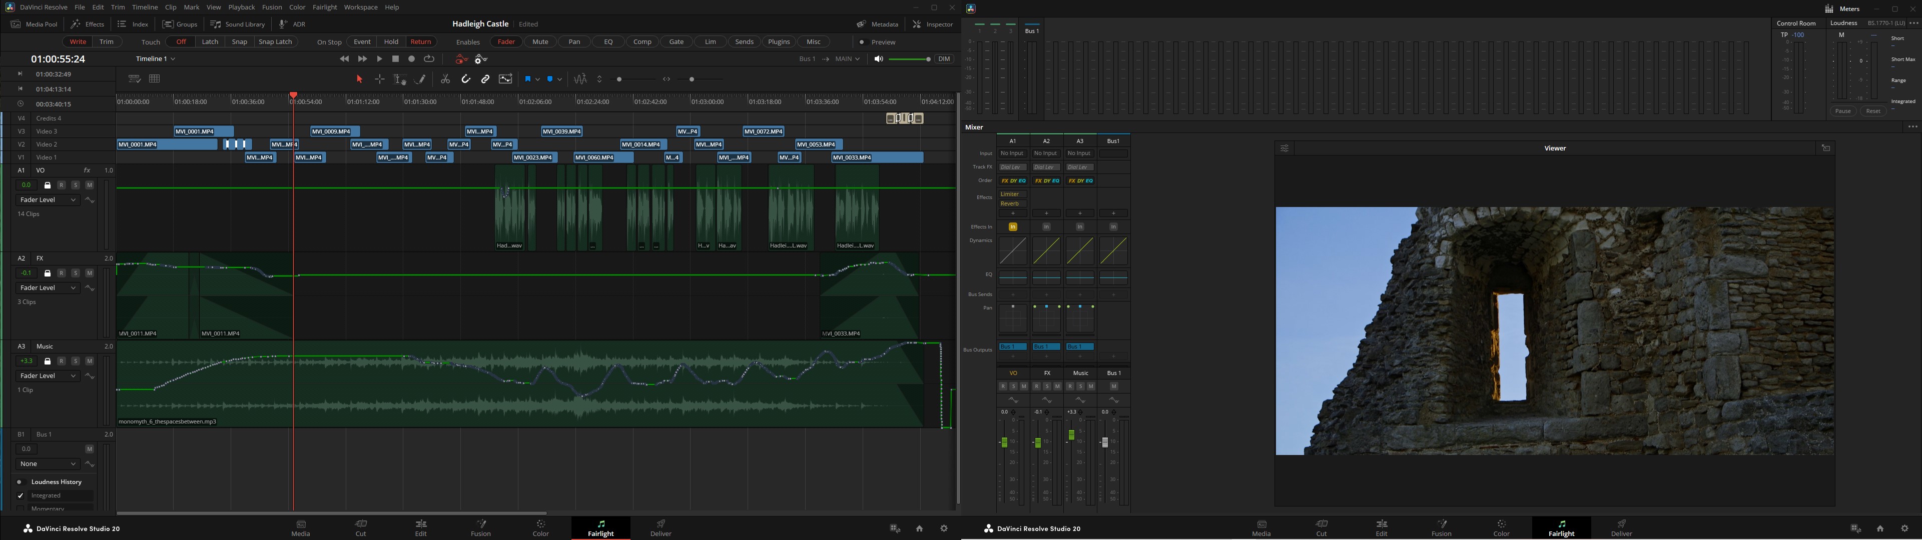Open the Metadata panel

click(878, 24)
